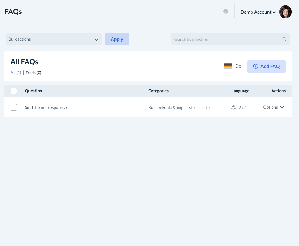Open the 'Sind themes responsiv?' question
The height and width of the screenshot is (246, 299).
tap(46, 107)
